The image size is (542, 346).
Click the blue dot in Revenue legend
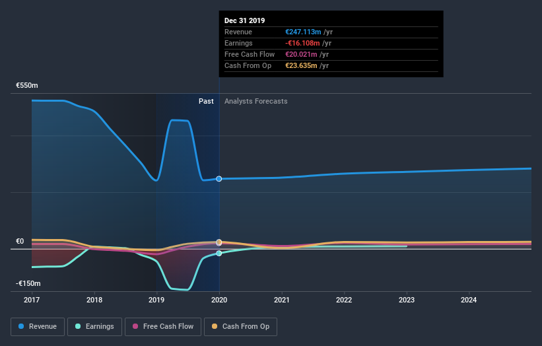21,326
